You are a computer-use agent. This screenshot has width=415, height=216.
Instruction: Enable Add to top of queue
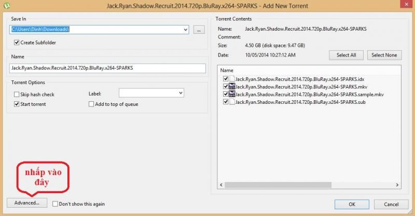(91, 104)
